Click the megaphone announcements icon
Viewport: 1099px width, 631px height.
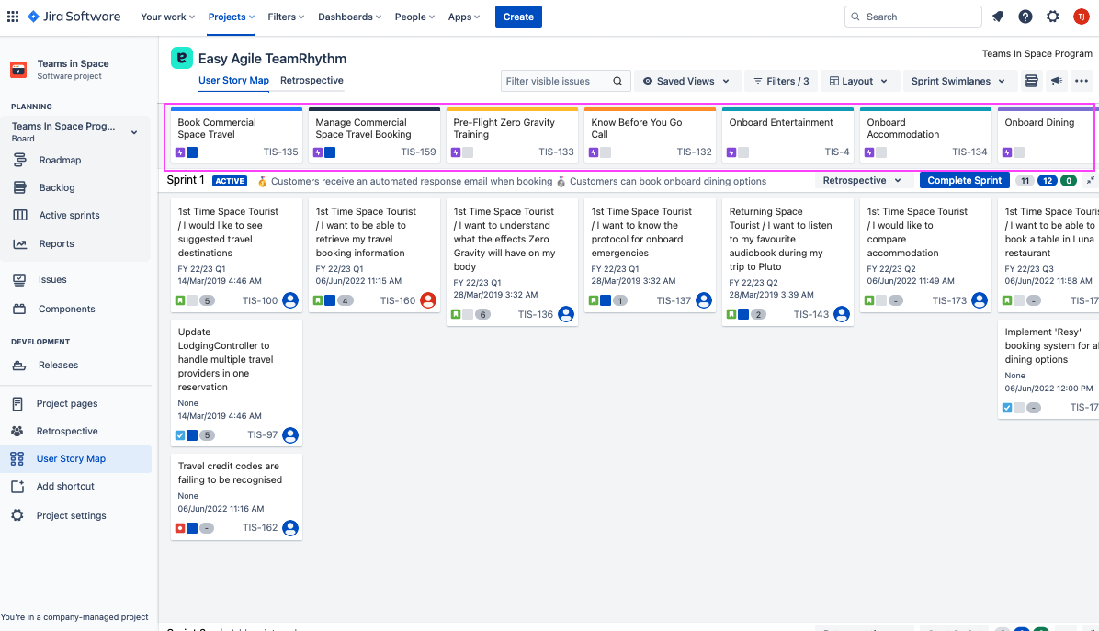click(1057, 81)
